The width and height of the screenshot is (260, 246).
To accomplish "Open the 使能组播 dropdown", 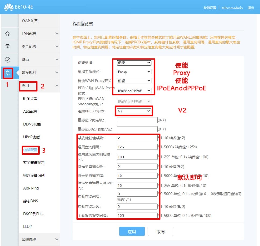I will click(x=134, y=63).
